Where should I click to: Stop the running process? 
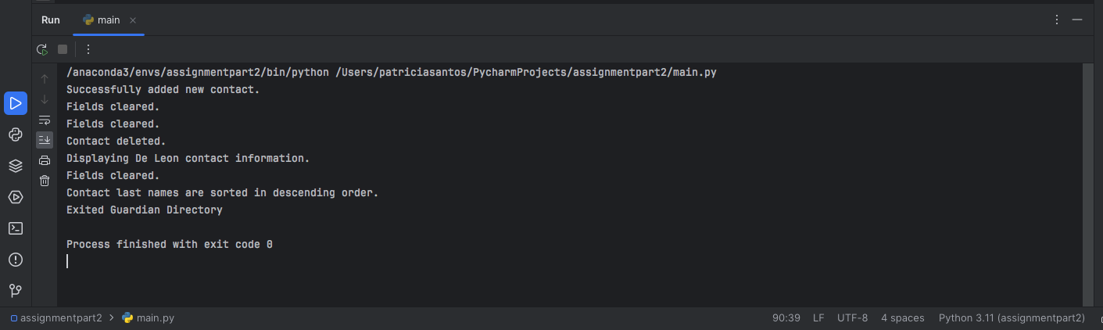(x=63, y=49)
